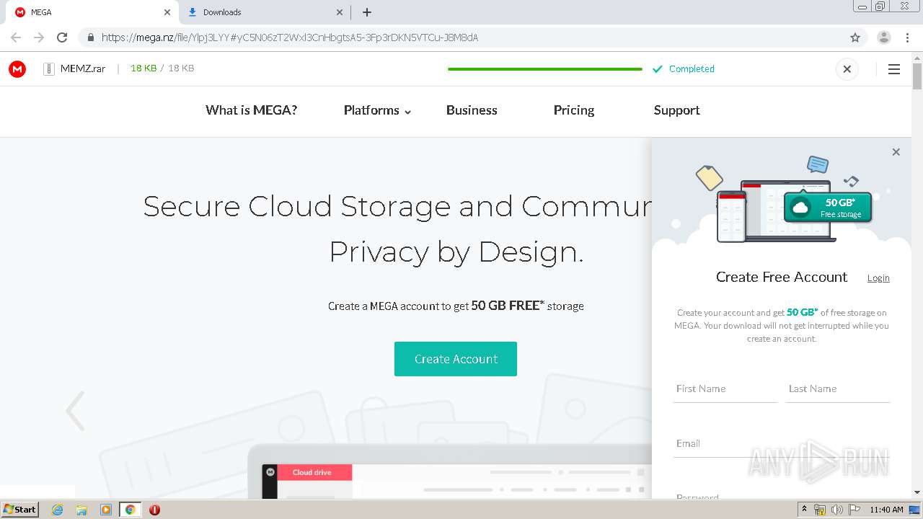923x519 pixels.
Task: Open Windows Explorer from taskbar
Action: [81, 510]
